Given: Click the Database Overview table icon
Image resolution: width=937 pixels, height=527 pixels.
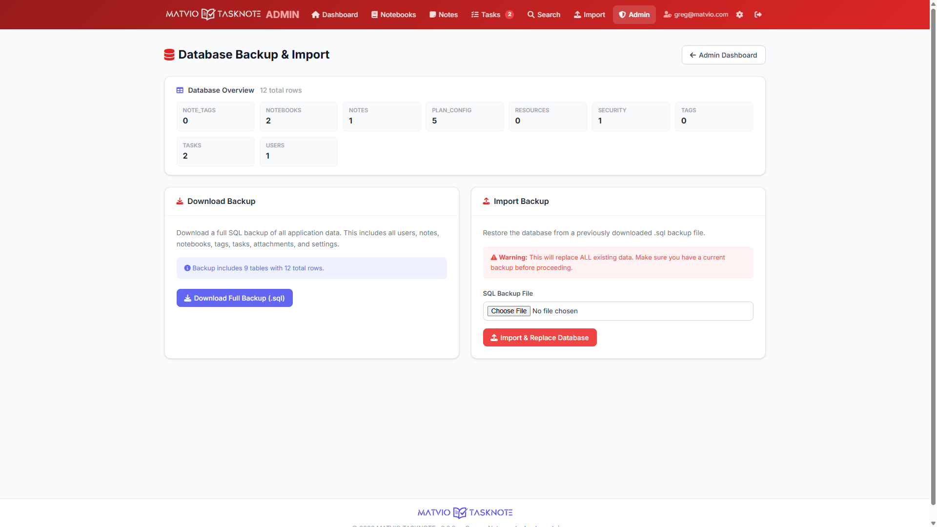Looking at the screenshot, I should (x=180, y=90).
